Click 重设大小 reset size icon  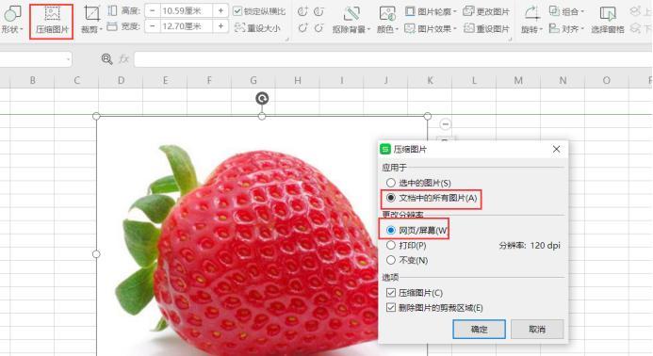click(x=257, y=28)
